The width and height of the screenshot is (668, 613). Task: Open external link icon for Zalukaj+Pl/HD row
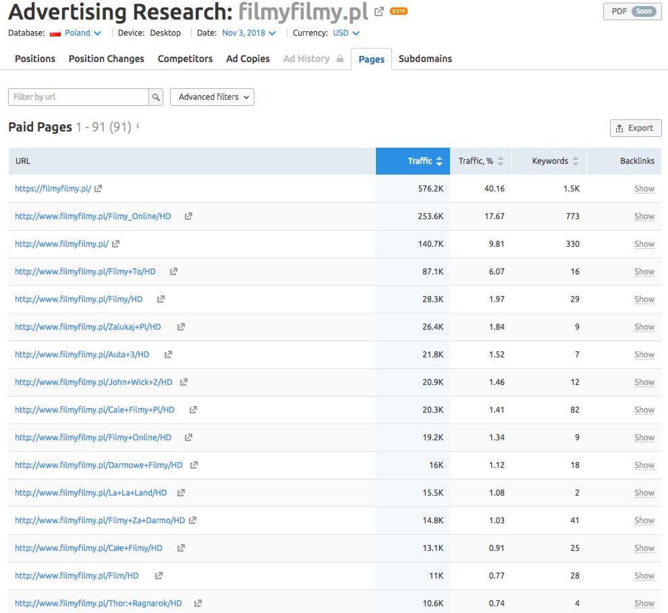pyautogui.click(x=181, y=327)
